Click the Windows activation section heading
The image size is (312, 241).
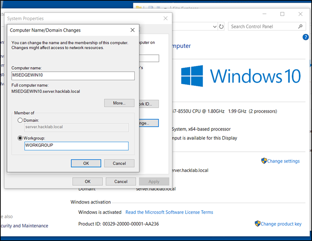(x=90, y=202)
